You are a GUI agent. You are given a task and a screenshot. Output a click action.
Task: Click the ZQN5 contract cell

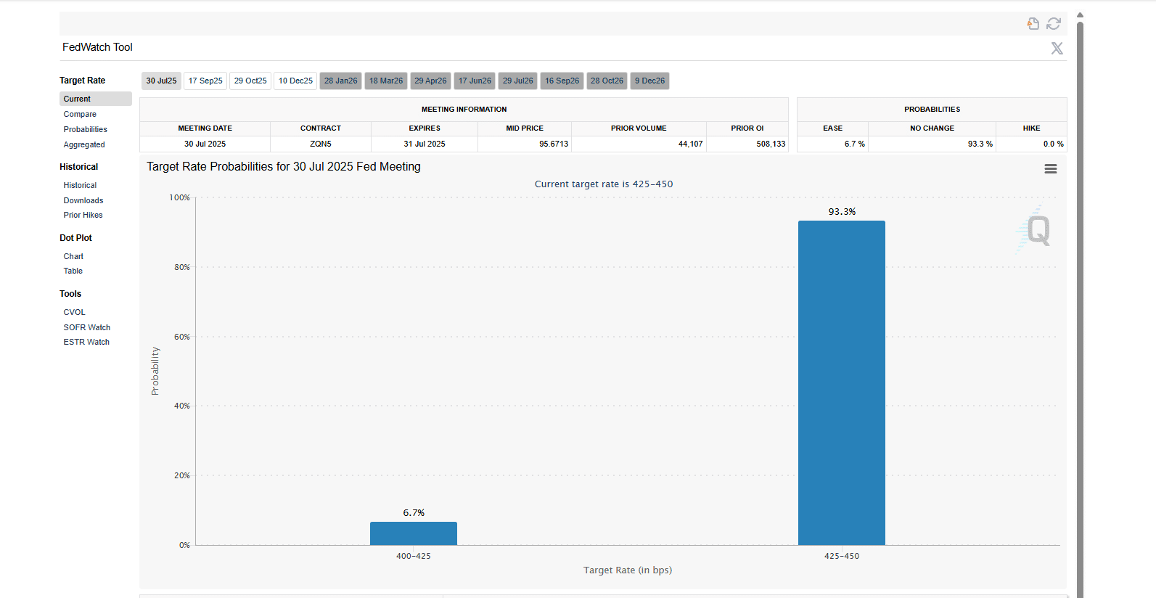tap(321, 144)
